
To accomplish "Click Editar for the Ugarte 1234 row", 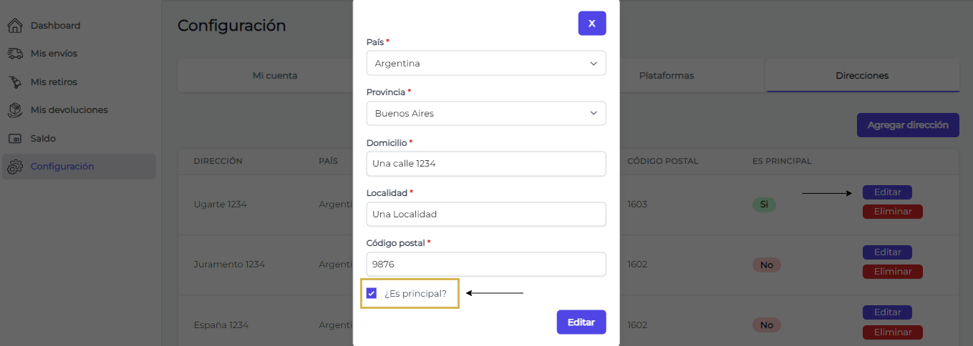I will (887, 192).
